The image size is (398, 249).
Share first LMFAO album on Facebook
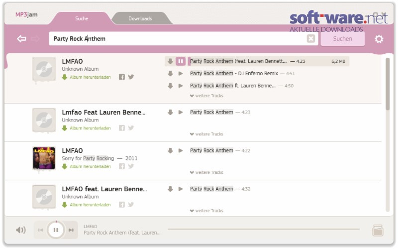(x=122, y=77)
